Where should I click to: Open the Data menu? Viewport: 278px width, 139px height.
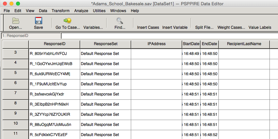[x=43, y=11]
